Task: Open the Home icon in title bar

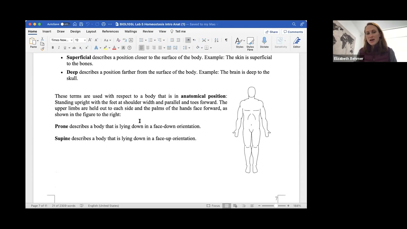Action: click(x=75, y=24)
